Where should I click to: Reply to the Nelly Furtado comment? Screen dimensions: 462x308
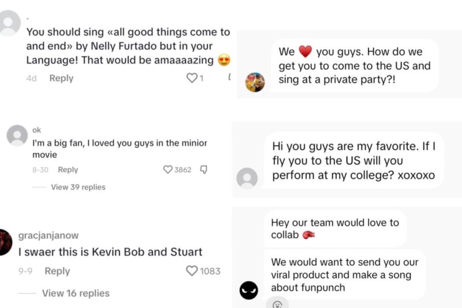61,78
